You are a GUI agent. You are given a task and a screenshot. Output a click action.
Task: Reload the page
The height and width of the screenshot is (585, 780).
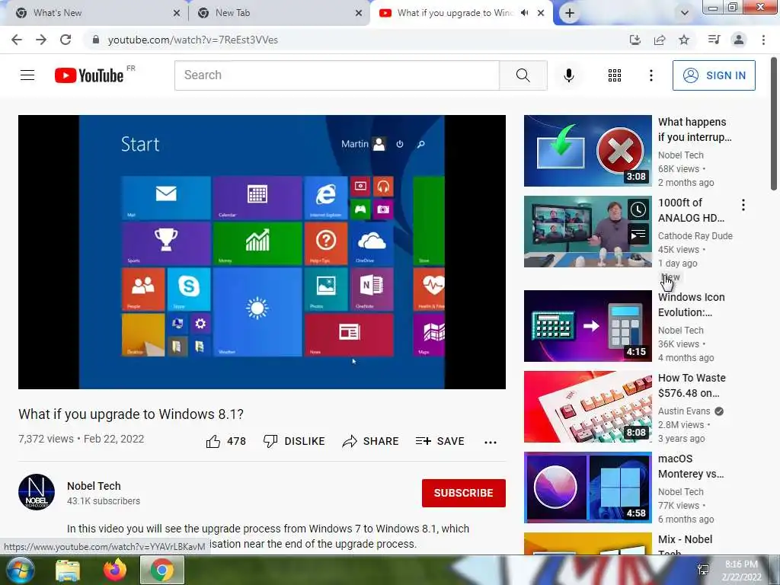pyautogui.click(x=66, y=40)
